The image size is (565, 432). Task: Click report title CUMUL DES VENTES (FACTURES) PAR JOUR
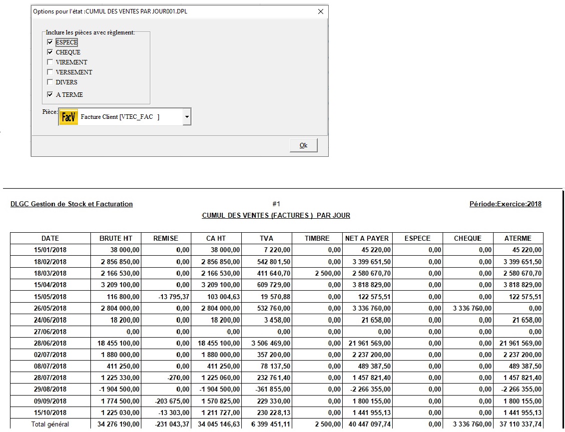pyautogui.click(x=276, y=215)
